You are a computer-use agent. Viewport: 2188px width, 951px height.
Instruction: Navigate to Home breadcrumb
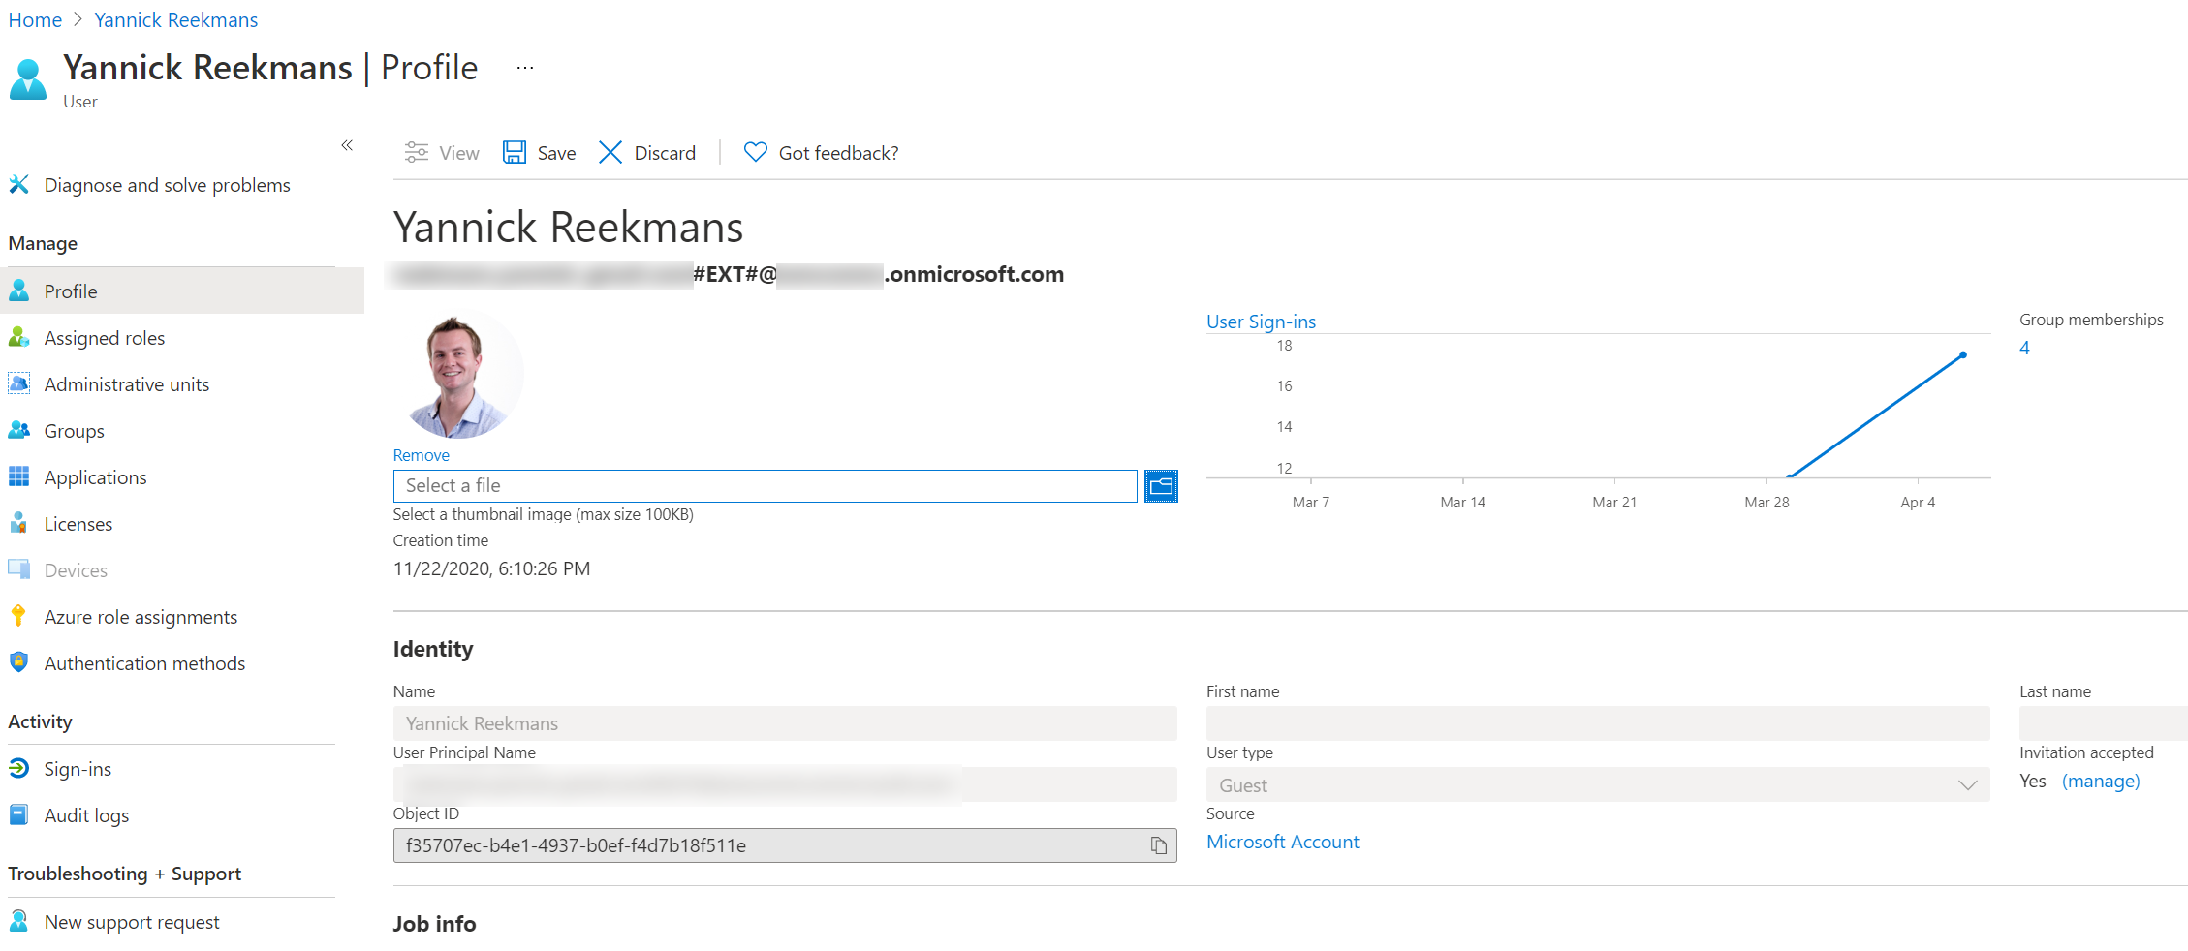[35, 19]
